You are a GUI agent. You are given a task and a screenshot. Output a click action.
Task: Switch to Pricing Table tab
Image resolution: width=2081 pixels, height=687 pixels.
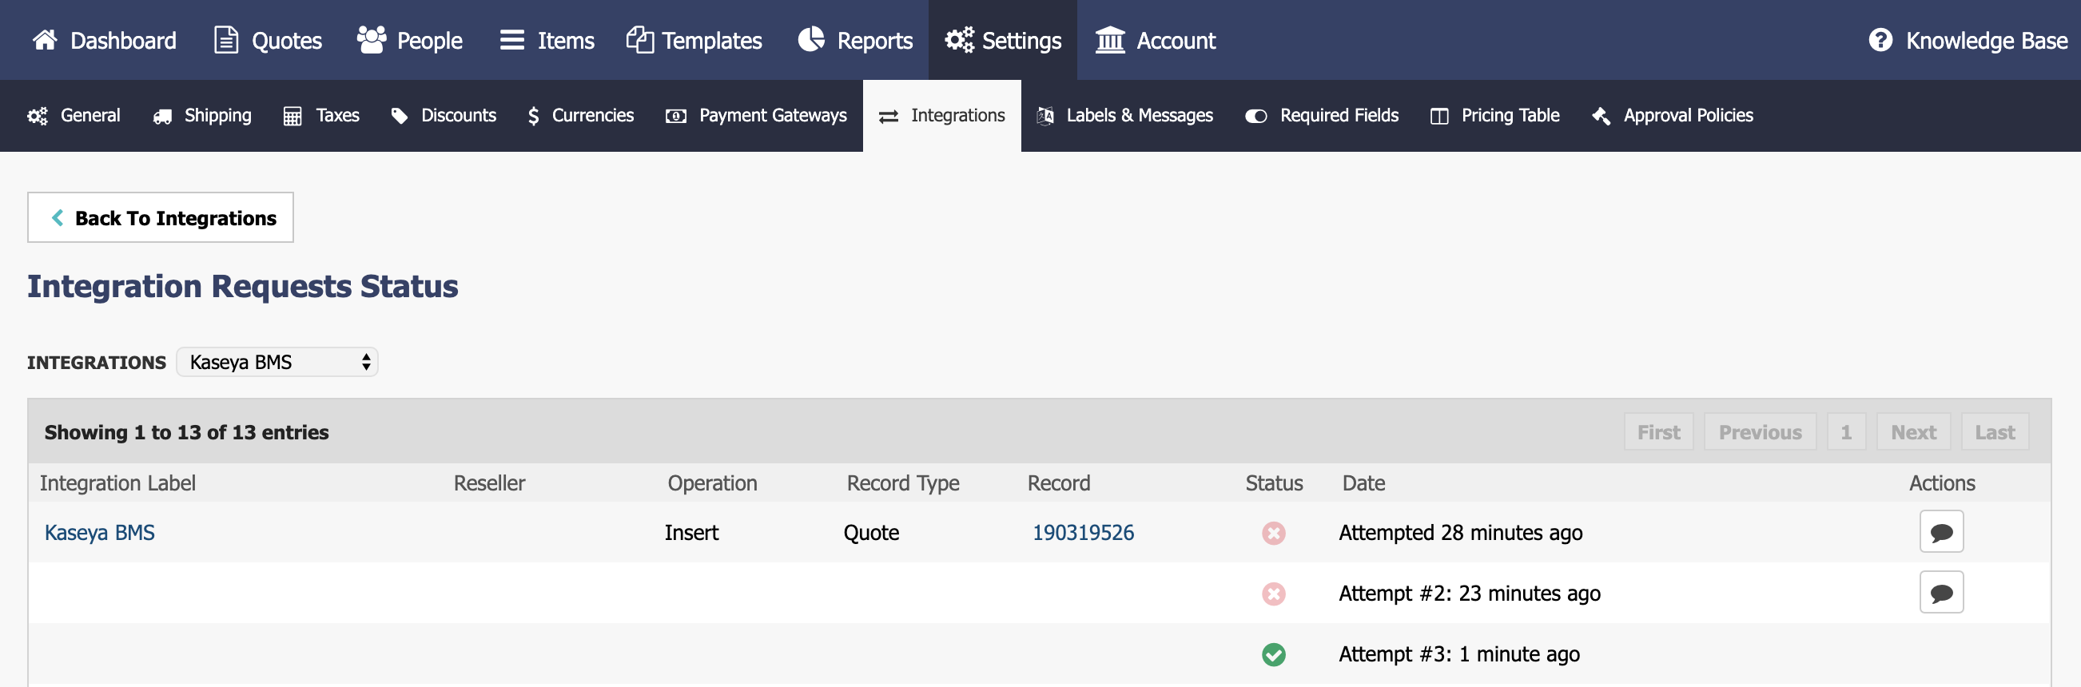[1494, 116]
